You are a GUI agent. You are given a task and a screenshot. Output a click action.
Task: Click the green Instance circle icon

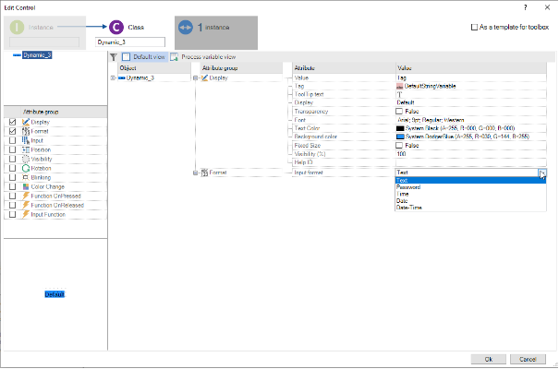(17, 28)
